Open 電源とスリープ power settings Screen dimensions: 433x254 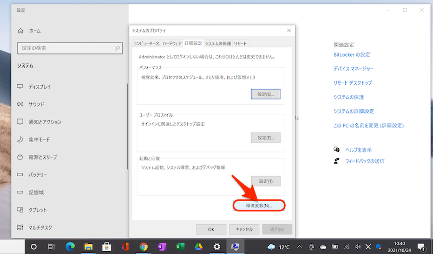(x=44, y=157)
